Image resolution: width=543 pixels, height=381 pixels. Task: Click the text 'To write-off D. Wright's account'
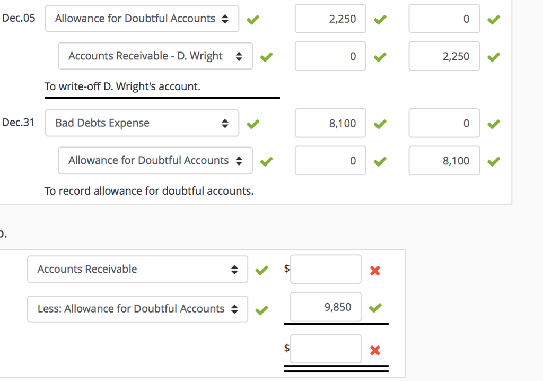point(123,86)
